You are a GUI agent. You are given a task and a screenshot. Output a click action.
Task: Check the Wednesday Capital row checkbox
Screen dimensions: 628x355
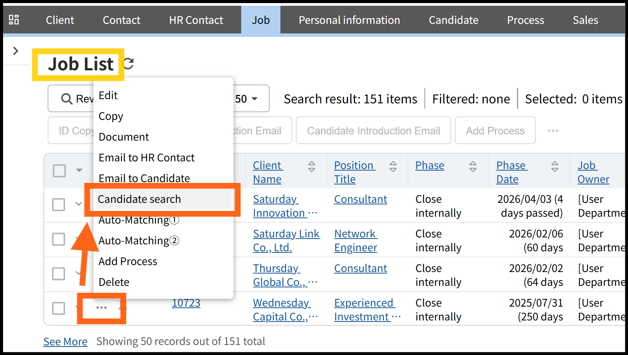point(58,308)
